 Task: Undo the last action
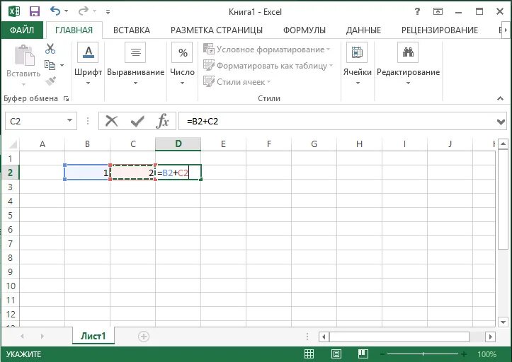(x=55, y=11)
